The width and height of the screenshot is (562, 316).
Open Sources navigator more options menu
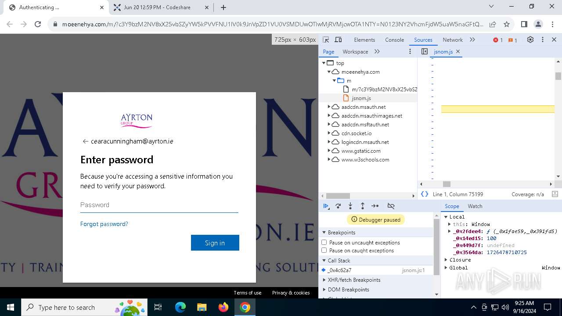click(x=410, y=51)
